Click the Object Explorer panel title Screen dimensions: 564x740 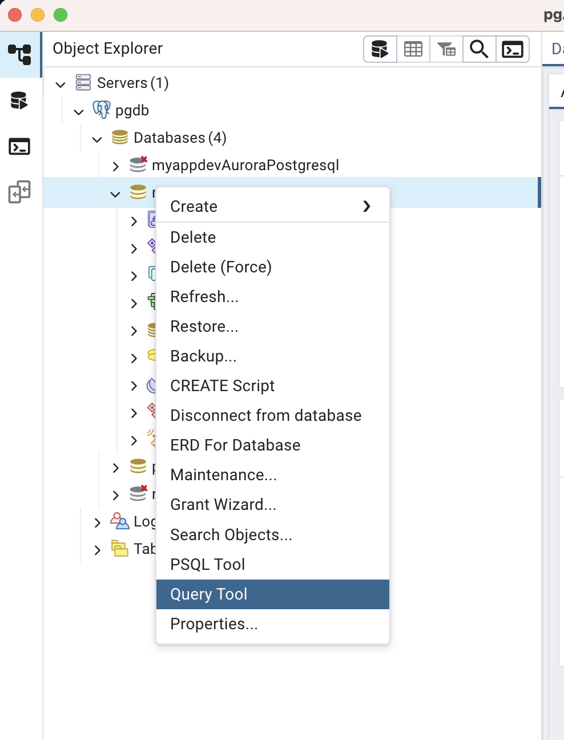point(108,49)
